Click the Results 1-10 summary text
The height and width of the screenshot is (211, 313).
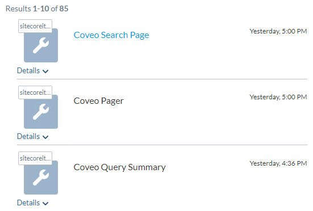coord(37,9)
